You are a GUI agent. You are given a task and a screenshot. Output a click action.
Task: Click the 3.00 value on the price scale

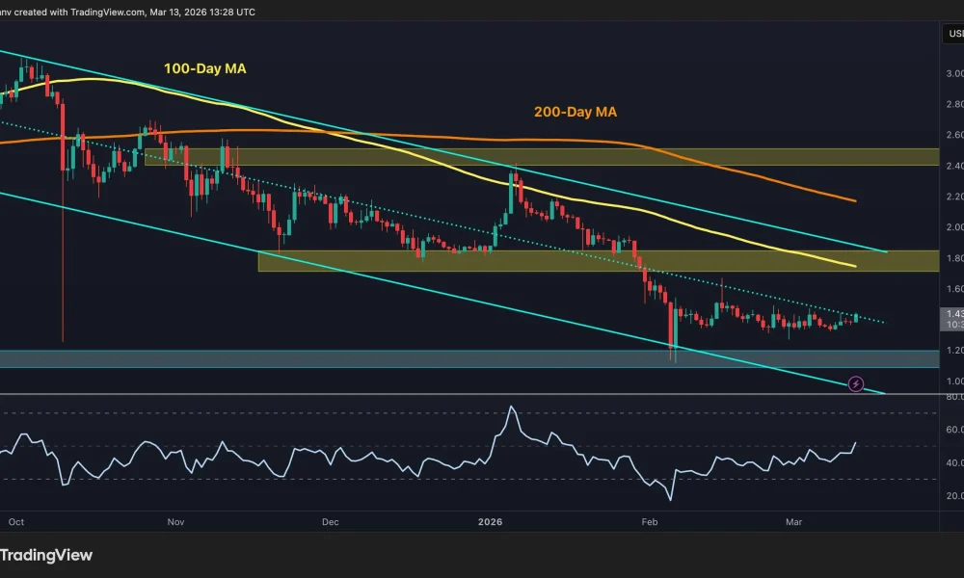click(954, 71)
